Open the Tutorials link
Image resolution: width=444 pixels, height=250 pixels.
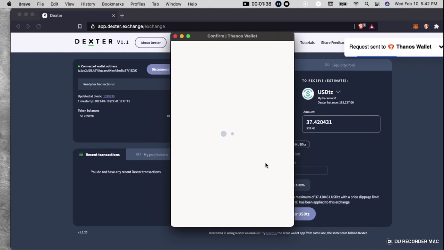pyautogui.click(x=307, y=43)
